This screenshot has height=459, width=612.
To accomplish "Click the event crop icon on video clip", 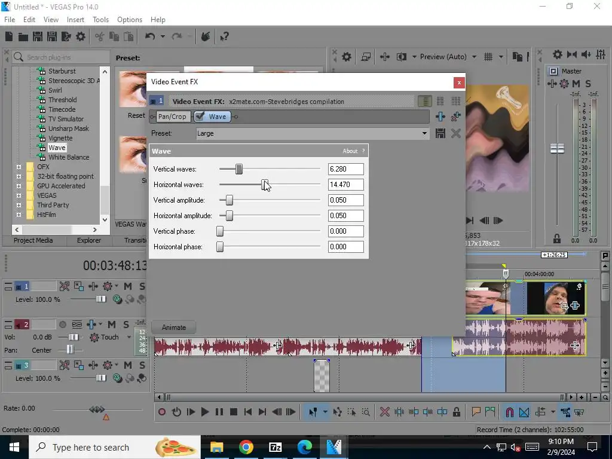I will (564, 305).
